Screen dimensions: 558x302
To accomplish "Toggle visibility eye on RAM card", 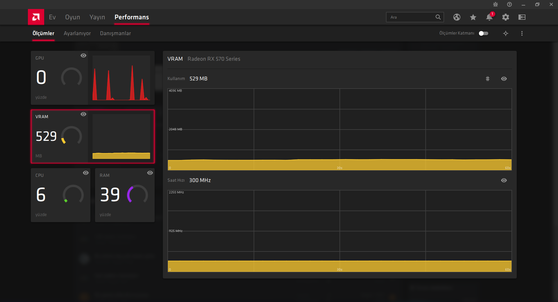I will pyautogui.click(x=150, y=173).
